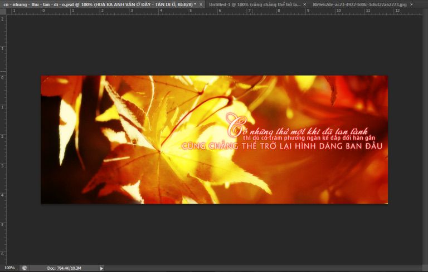
Task: Click the horizontal scrollbar at window bottom
Action: coord(262,268)
